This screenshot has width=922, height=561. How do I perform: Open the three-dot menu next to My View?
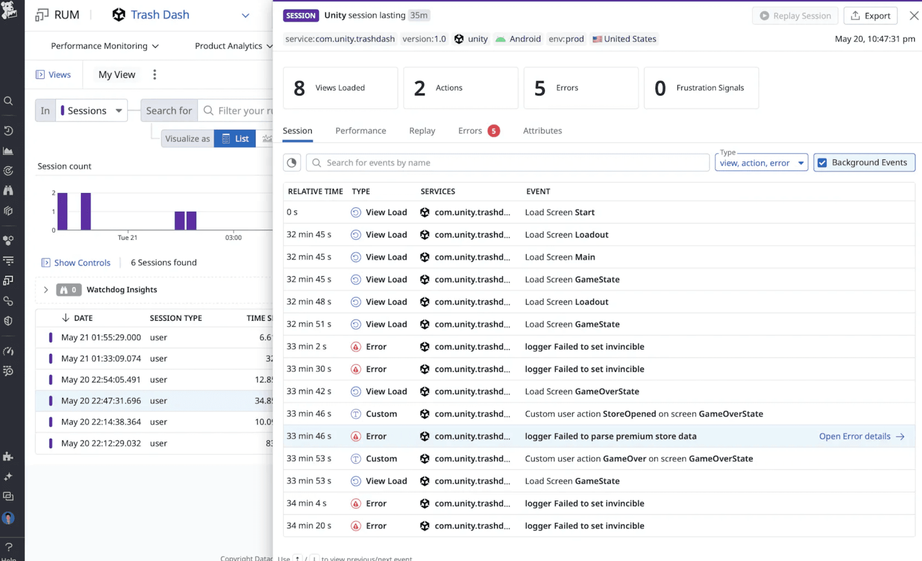154,75
